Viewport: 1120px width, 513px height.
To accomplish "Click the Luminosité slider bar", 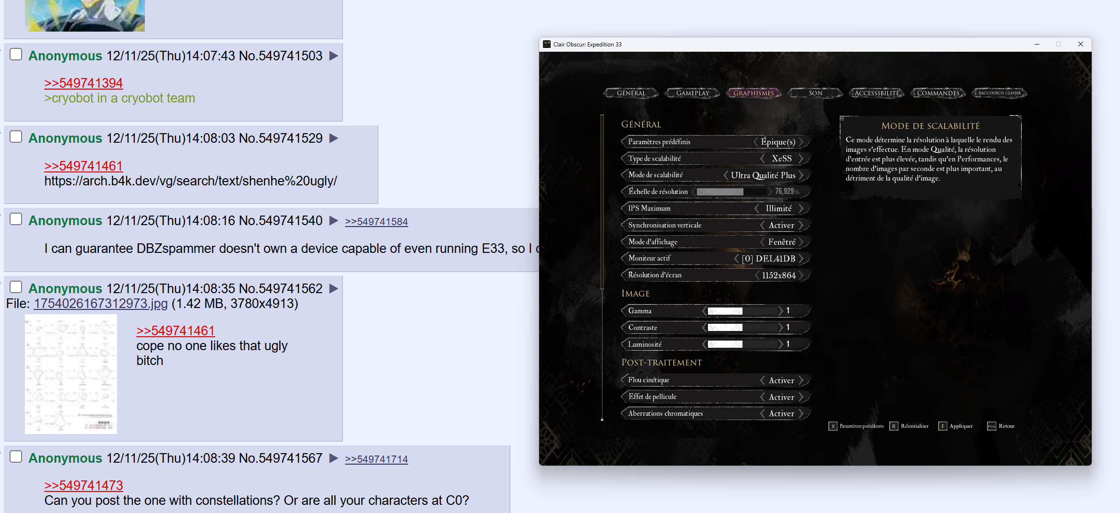I will click(743, 344).
